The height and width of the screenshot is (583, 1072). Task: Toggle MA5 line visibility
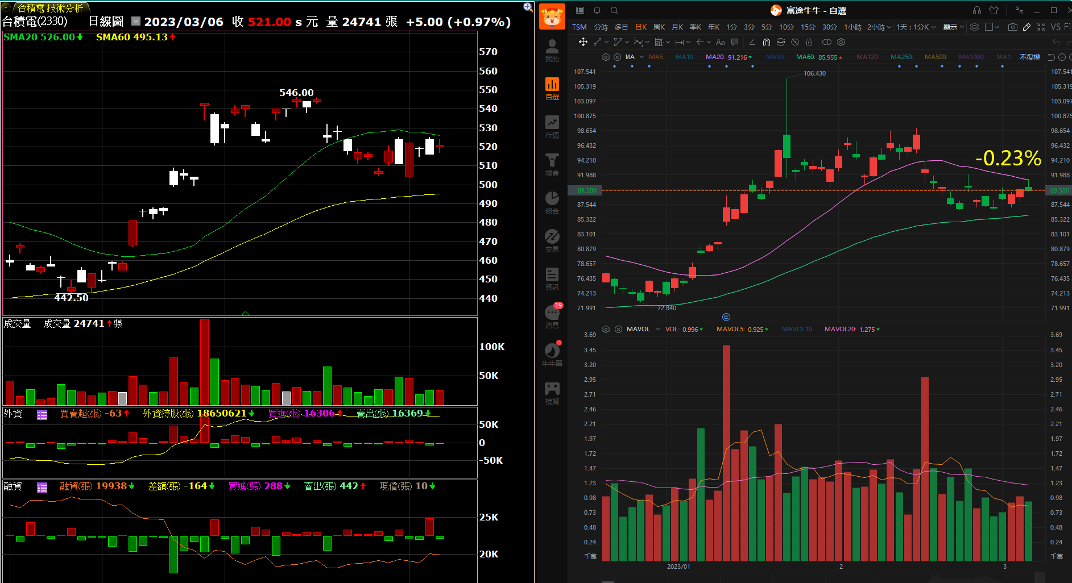coord(657,57)
